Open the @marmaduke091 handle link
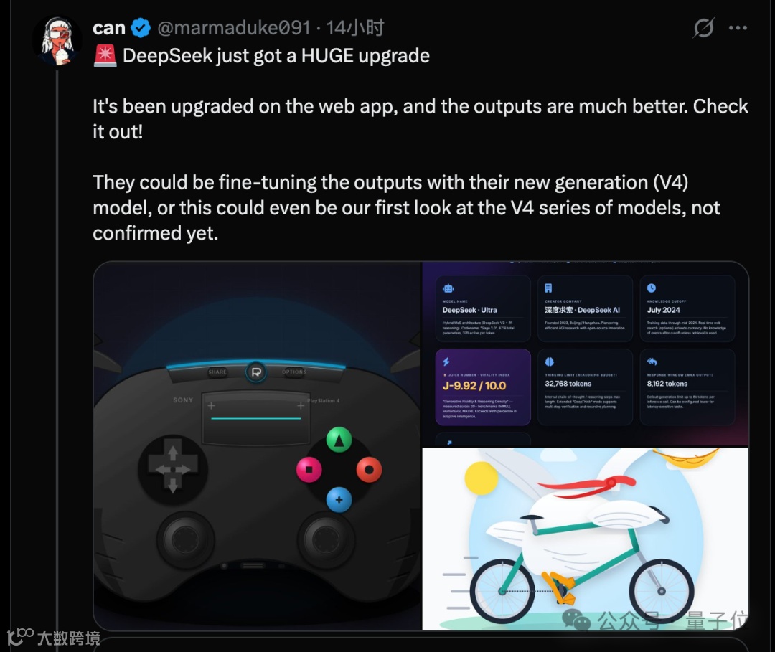 [234, 28]
